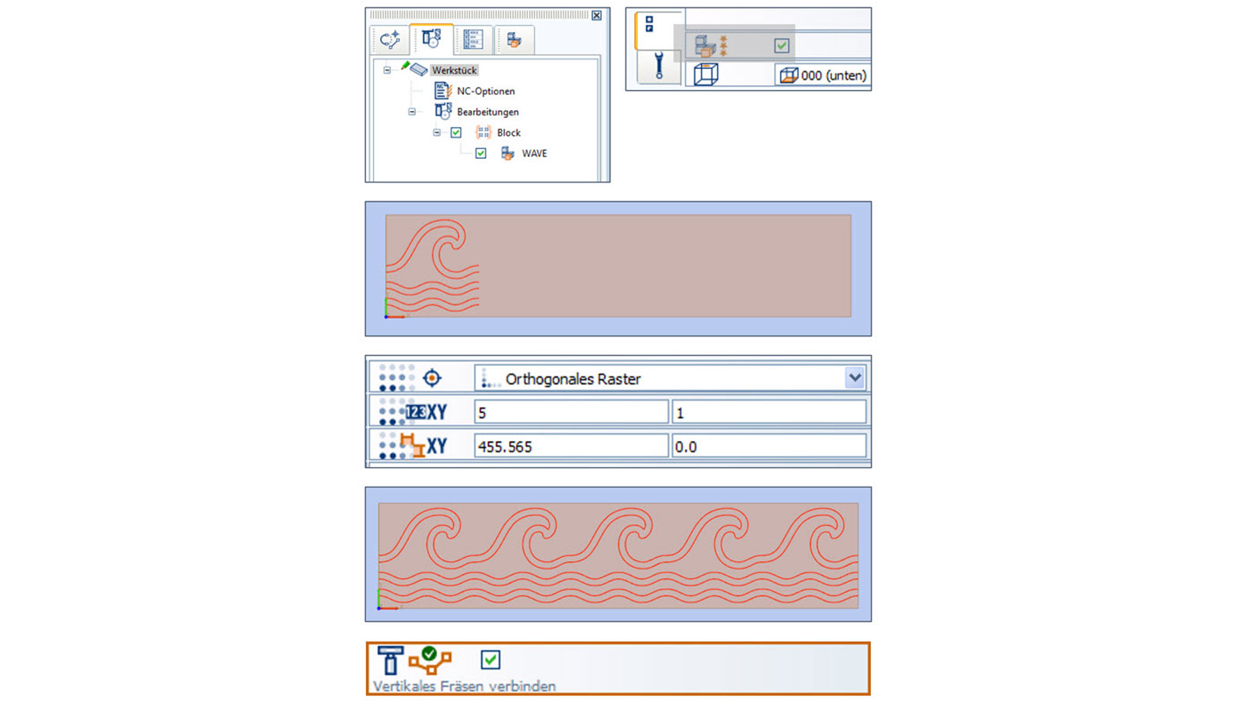Click the target raster origin icon
This screenshot has width=1251, height=704.
pyautogui.click(x=432, y=379)
